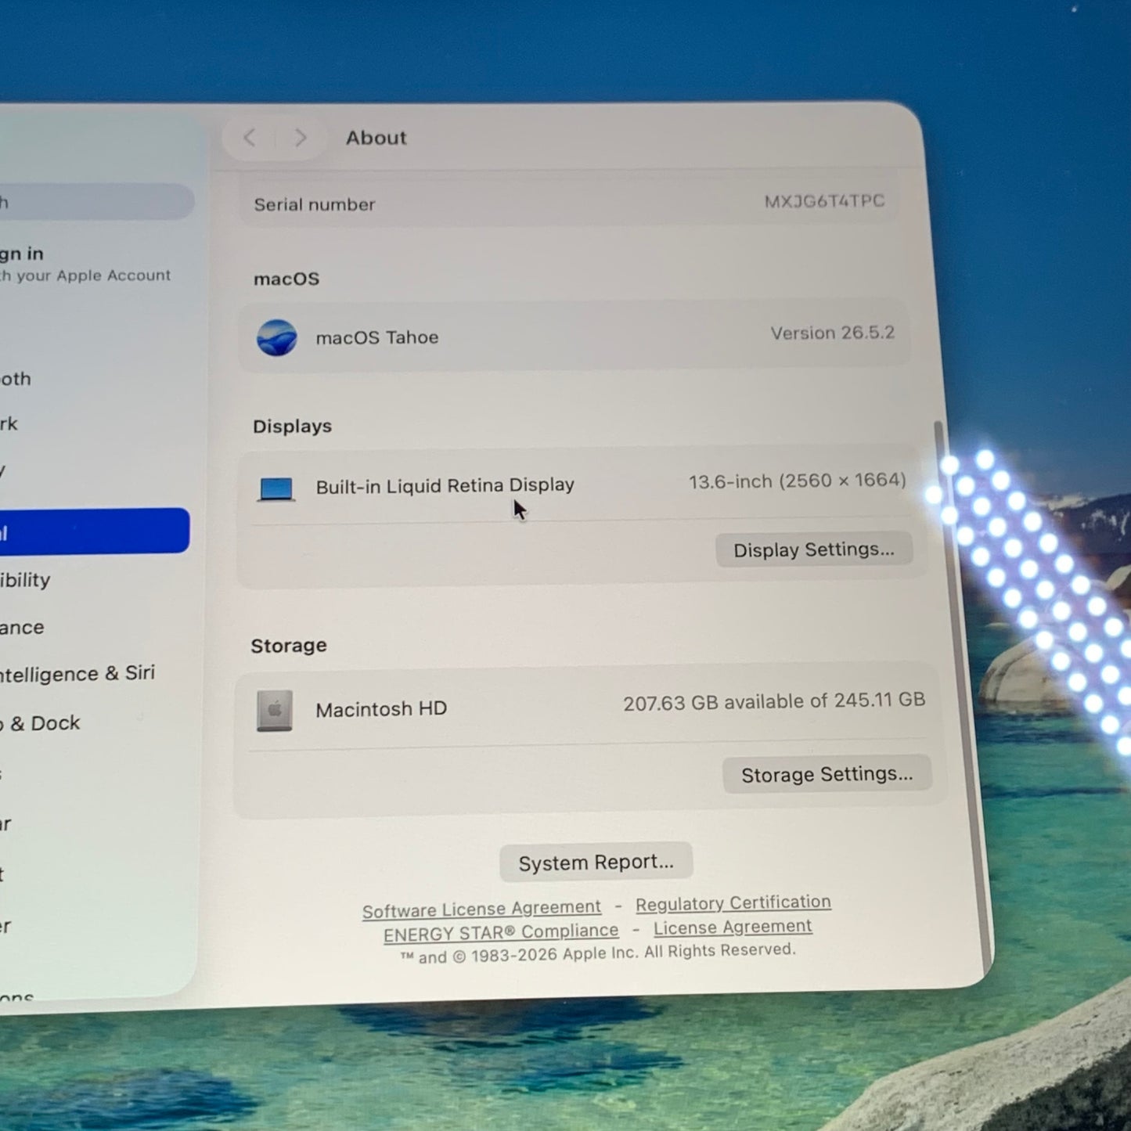Open the Regulatory Certification link
Screen dimensions: 1131x1131
click(733, 903)
